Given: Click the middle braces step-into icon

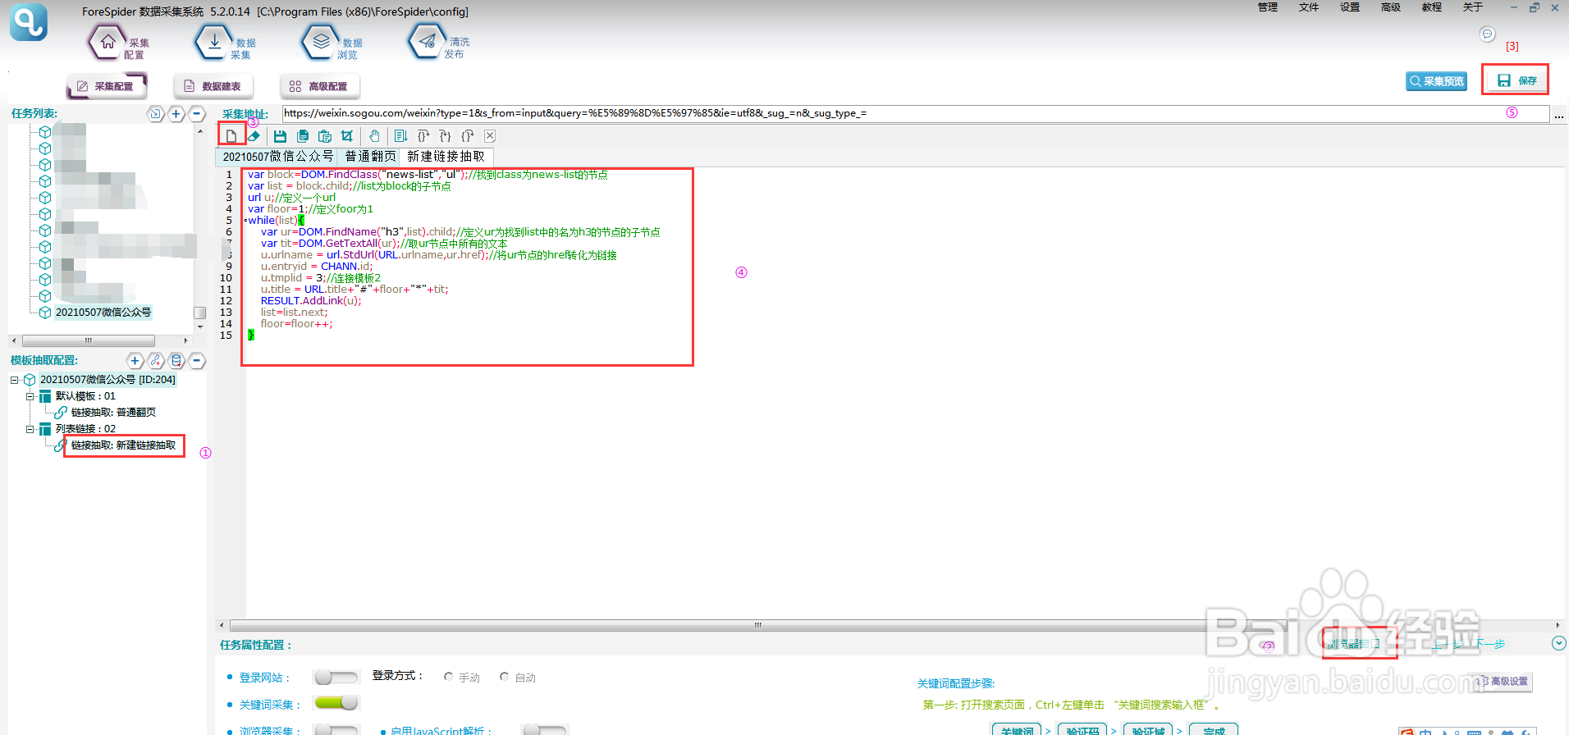Looking at the screenshot, I should [445, 136].
